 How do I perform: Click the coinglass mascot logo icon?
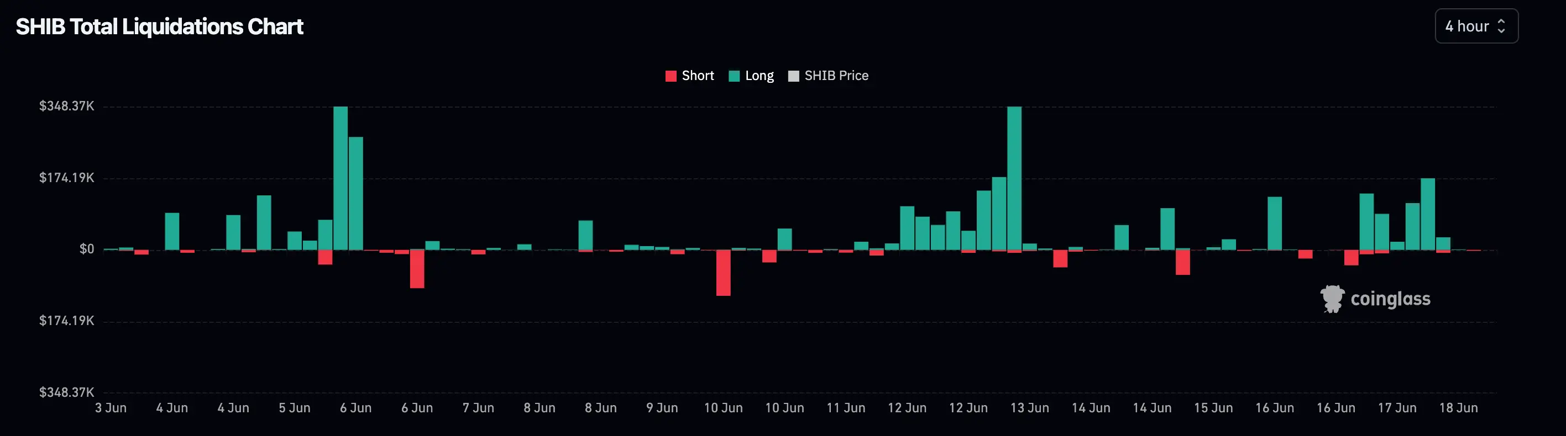tap(1331, 299)
